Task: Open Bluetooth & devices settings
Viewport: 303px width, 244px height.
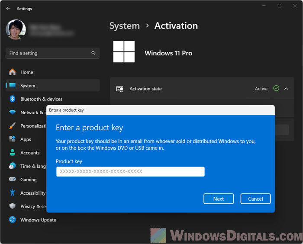Action: point(52,99)
